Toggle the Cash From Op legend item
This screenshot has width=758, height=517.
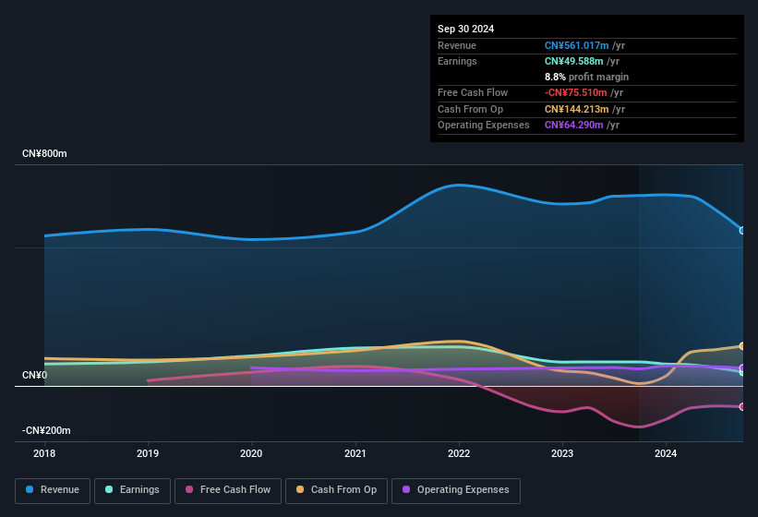click(335, 490)
